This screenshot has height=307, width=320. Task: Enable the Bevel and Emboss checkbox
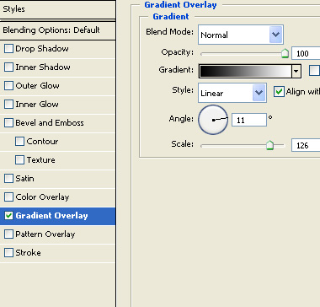pyautogui.click(x=8, y=123)
